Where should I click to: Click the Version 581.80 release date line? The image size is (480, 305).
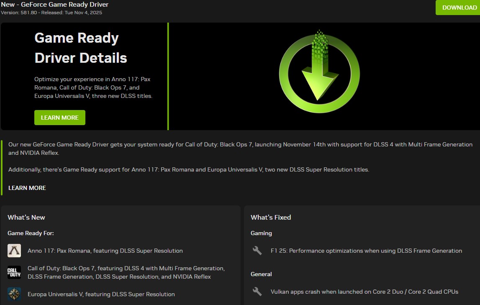tap(51, 13)
